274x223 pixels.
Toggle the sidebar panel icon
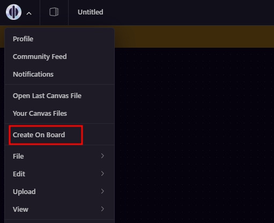tap(54, 12)
